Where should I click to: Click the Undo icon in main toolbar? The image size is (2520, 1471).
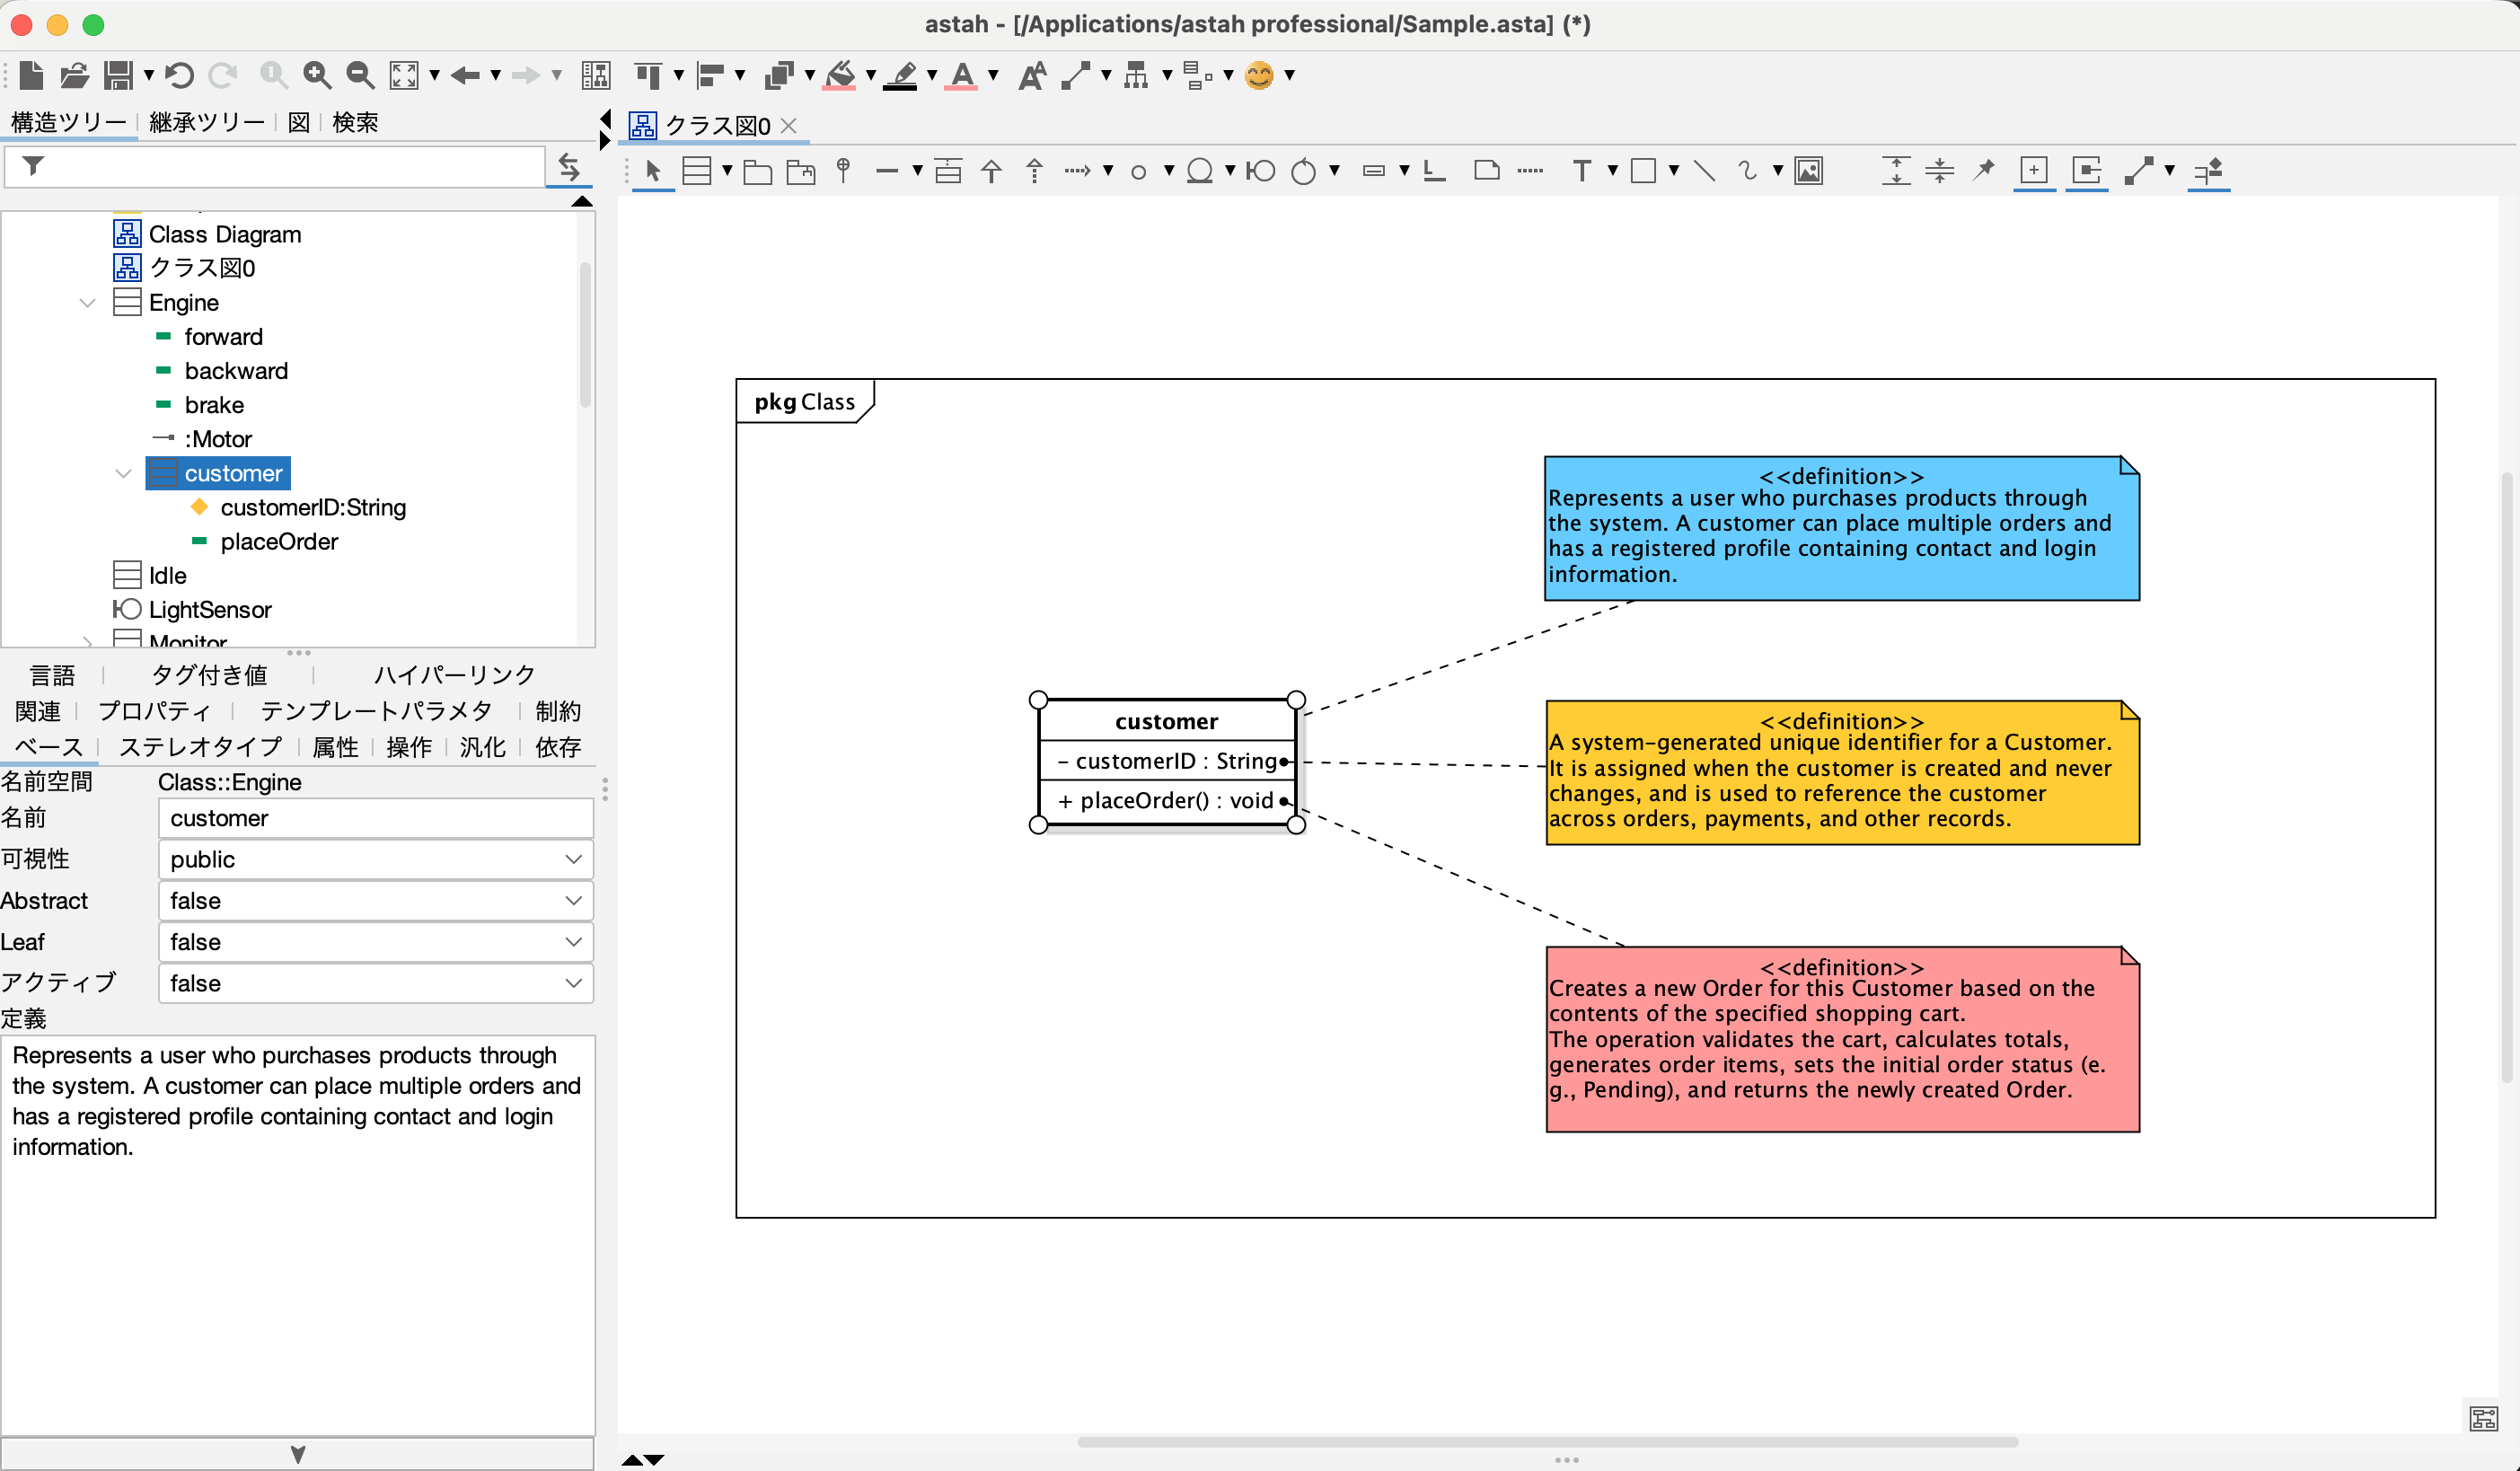(x=179, y=75)
